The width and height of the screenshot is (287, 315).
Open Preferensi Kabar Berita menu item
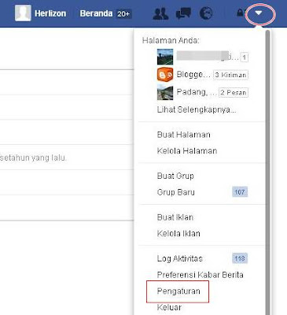click(201, 275)
